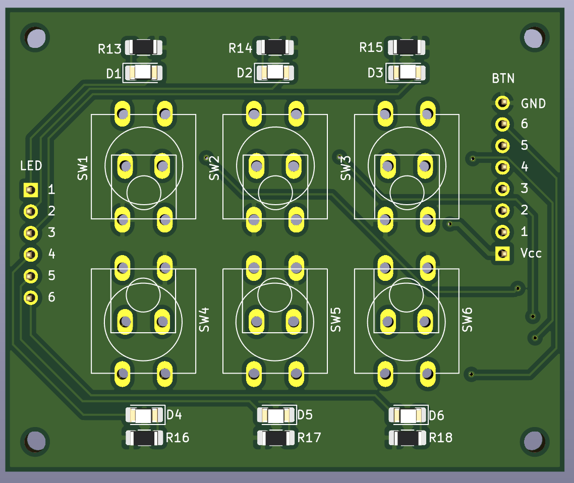The width and height of the screenshot is (574, 483).
Task: Click the GND pad on BTN header
Action: pyautogui.click(x=502, y=103)
